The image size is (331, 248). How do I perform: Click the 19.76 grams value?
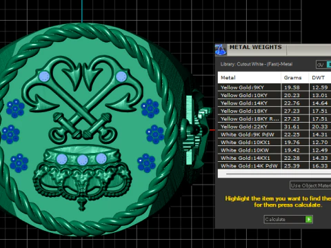pyautogui.click(x=292, y=143)
